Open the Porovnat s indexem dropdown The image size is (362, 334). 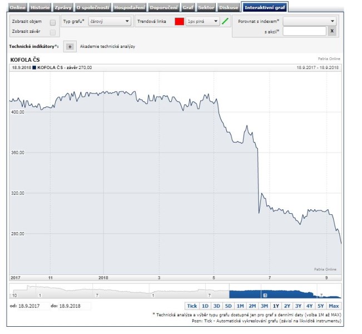coord(310,21)
